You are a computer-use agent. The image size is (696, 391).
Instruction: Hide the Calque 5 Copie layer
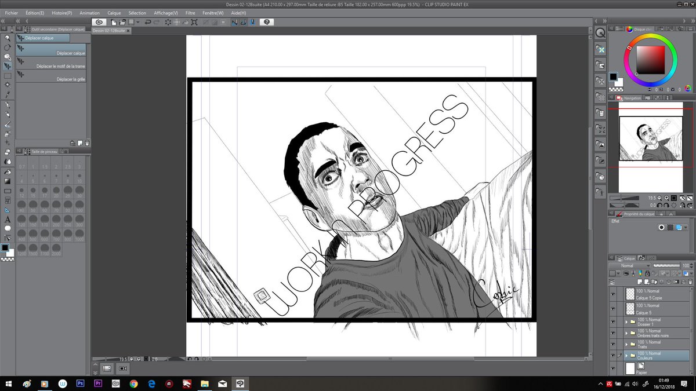(x=612, y=293)
